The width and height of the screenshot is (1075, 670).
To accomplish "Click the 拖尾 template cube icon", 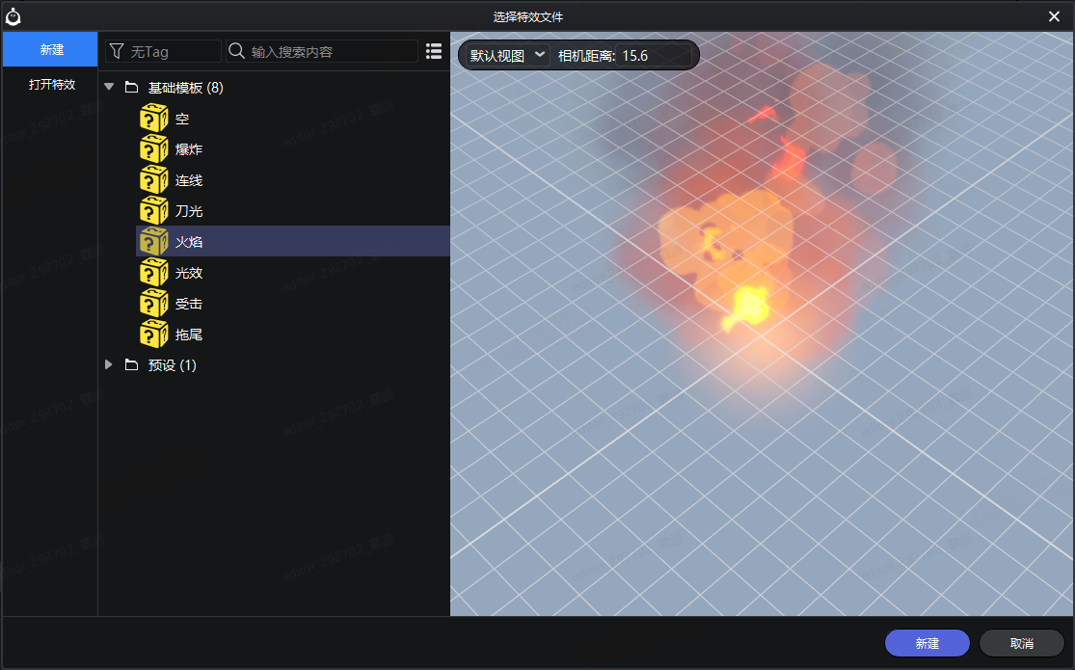I will (154, 335).
